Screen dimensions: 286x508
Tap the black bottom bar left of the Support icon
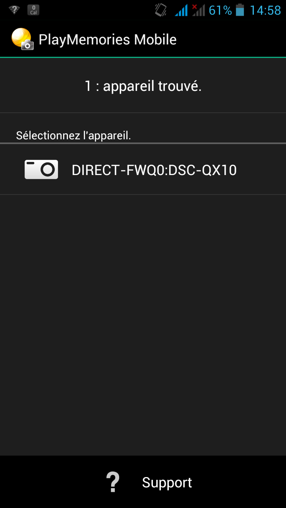click(x=52, y=482)
